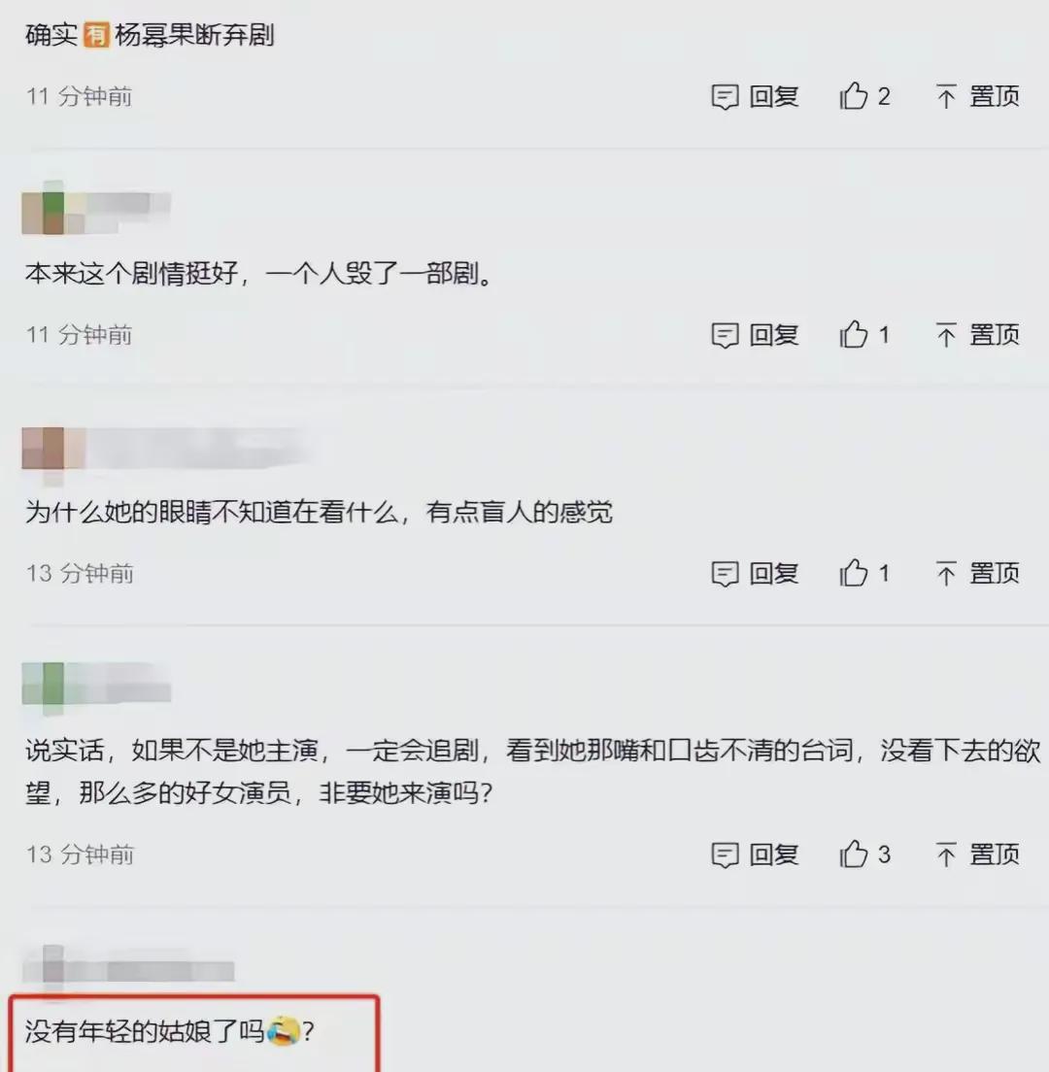Screen dimensions: 1049x1072
Task: Click reply icon on 非要她来演吗 comment
Action: point(725,854)
